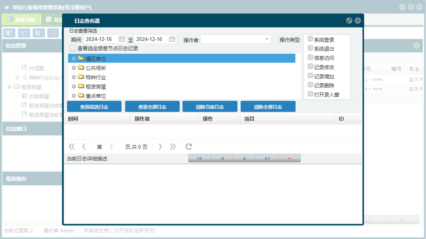This screenshot has width=426, height=239.
Task: Click the page number input field
Action: 114,147
